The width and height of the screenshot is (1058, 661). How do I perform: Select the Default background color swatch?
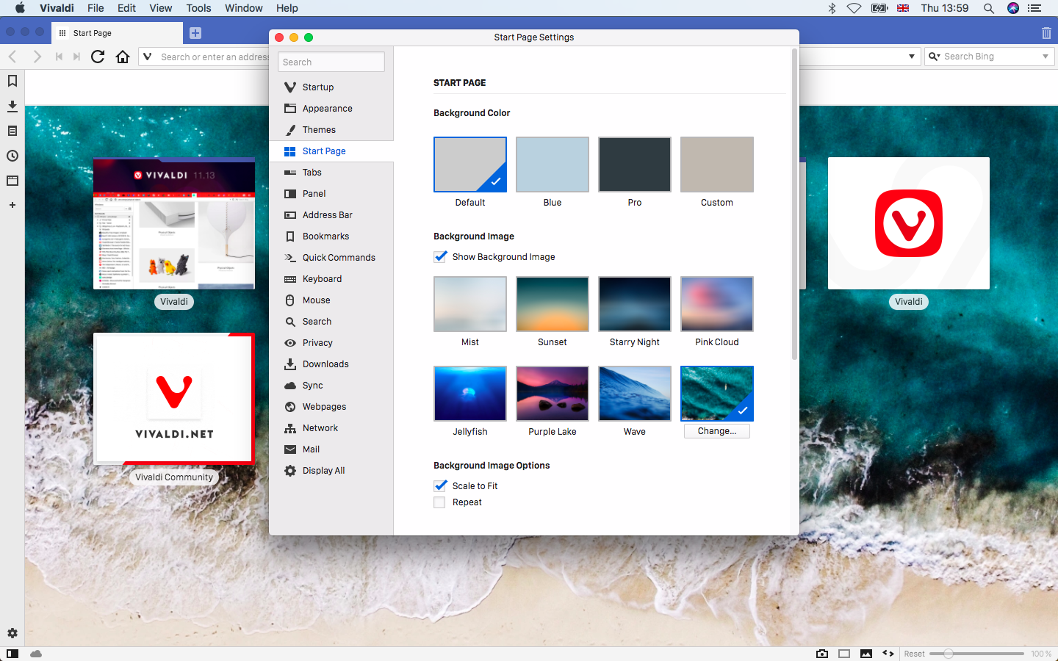coord(470,165)
